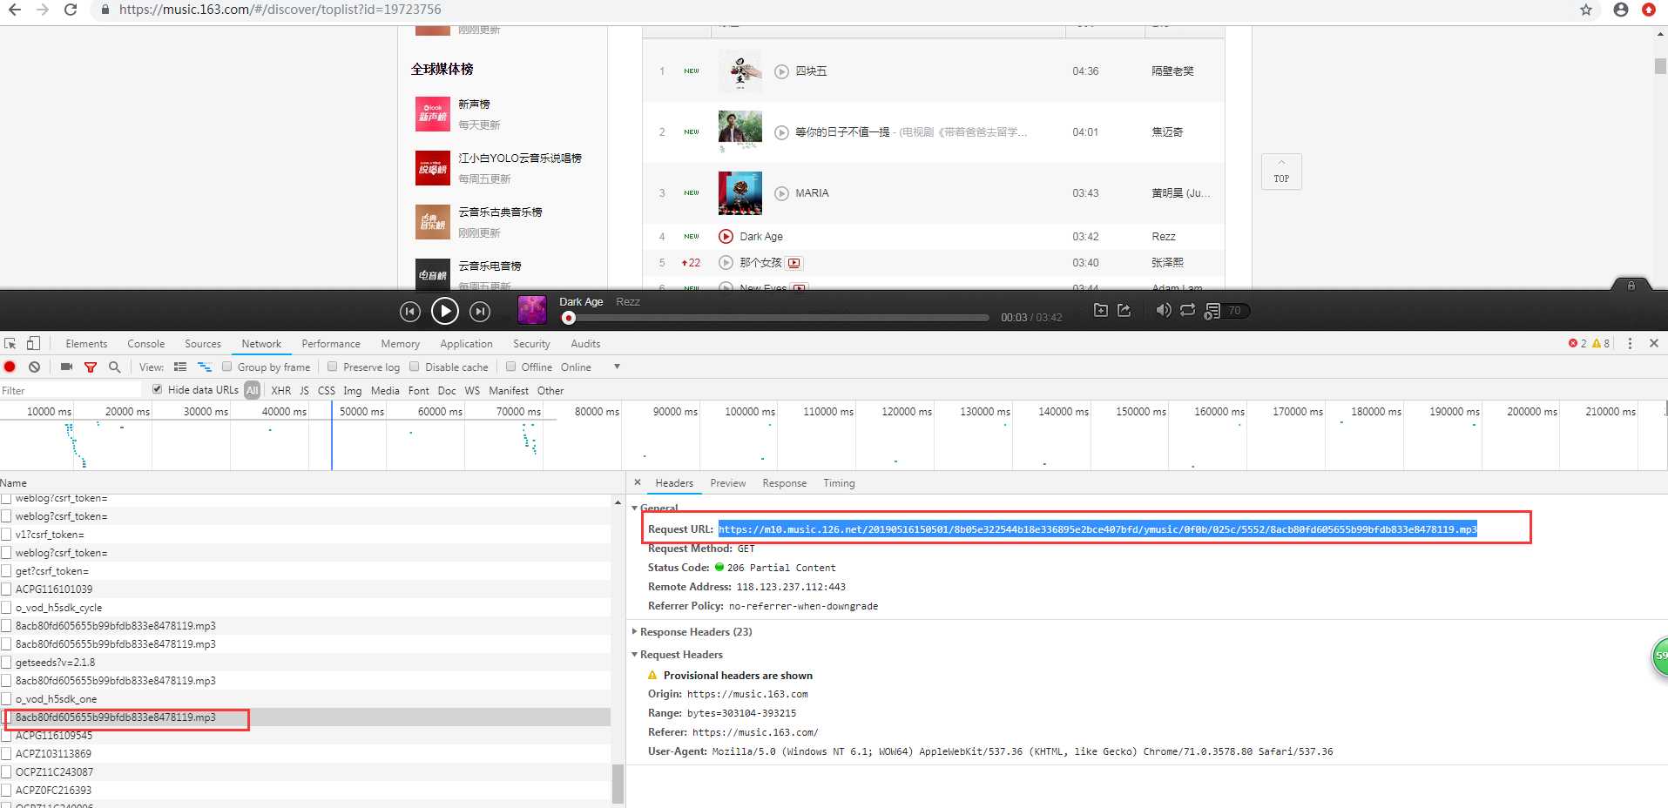Toggle the loop playback mode

pos(1187,310)
